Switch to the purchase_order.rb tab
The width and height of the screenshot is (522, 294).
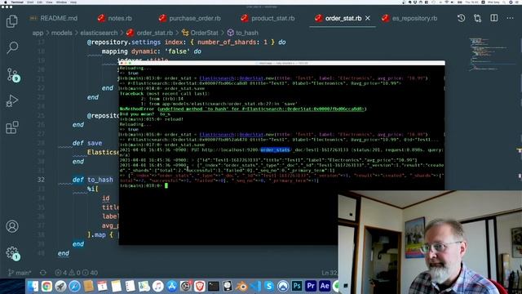point(190,18)
